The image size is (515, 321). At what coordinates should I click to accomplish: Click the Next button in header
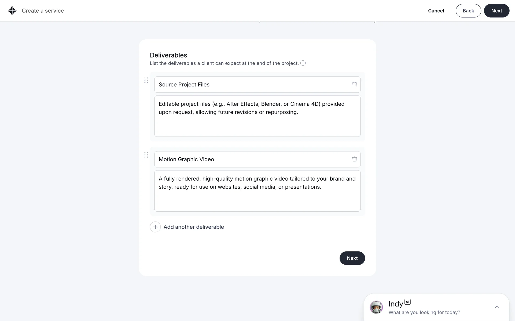click(x=496, y=11)
